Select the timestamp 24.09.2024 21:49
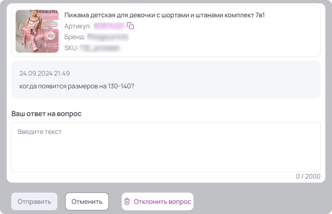Screen dimensions: 332x214 click(44, 73)
